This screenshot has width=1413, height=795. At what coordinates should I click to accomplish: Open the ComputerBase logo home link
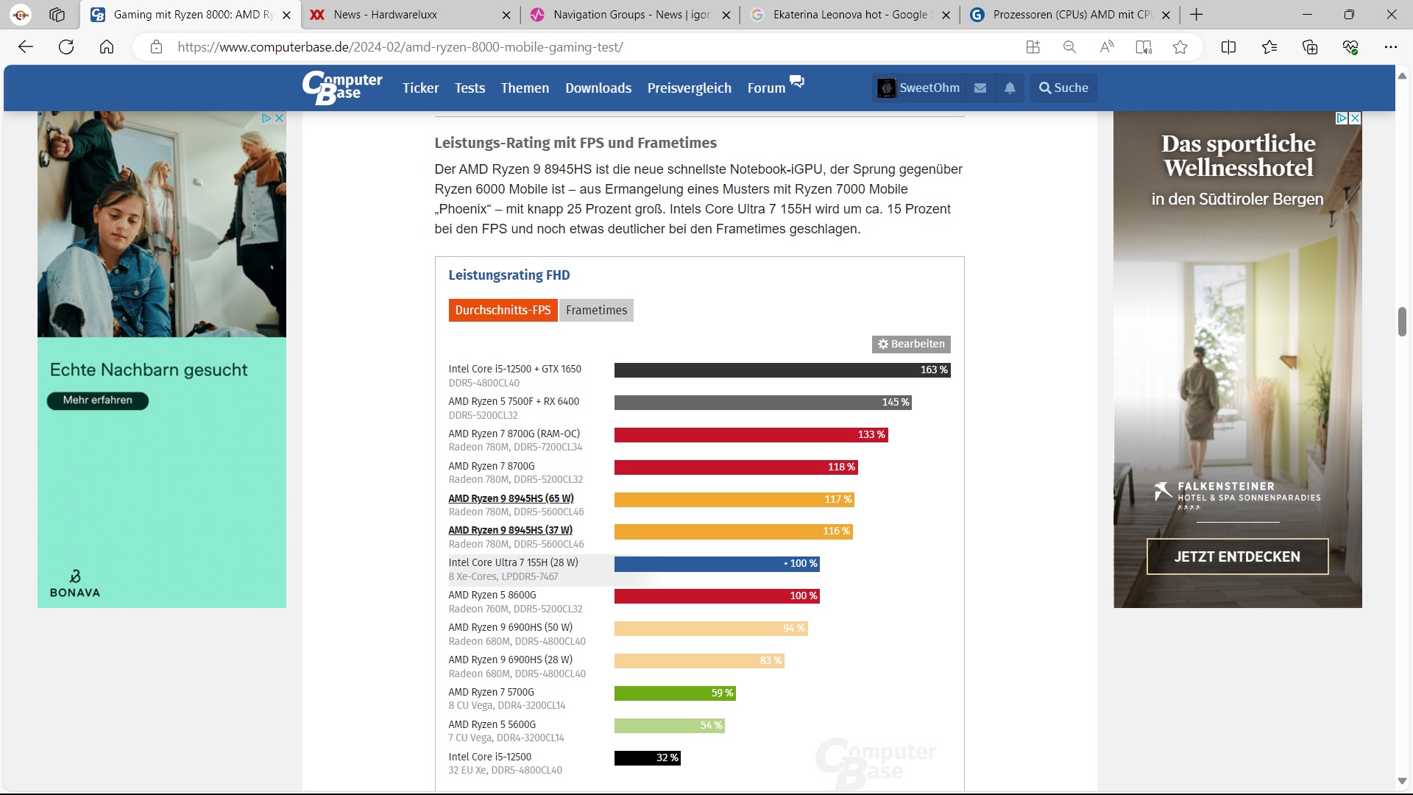point(342,88)
